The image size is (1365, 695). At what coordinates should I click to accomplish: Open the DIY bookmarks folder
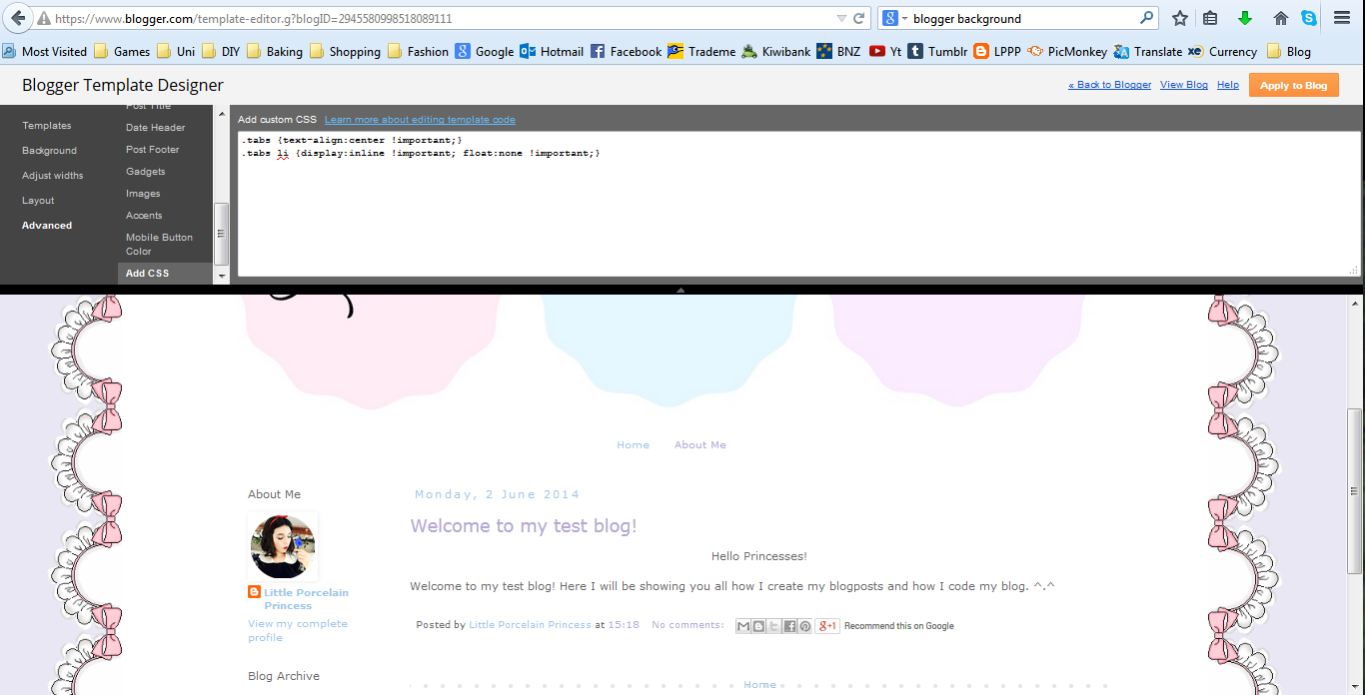[x=220, y=52]
